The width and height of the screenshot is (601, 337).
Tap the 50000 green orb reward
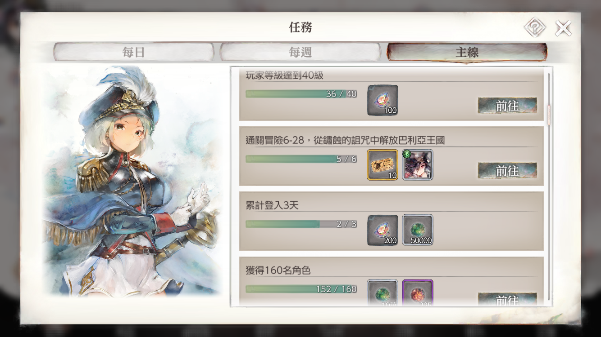418,230
